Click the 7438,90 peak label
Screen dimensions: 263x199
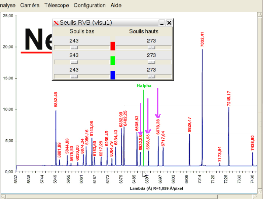tap(253, 143)
